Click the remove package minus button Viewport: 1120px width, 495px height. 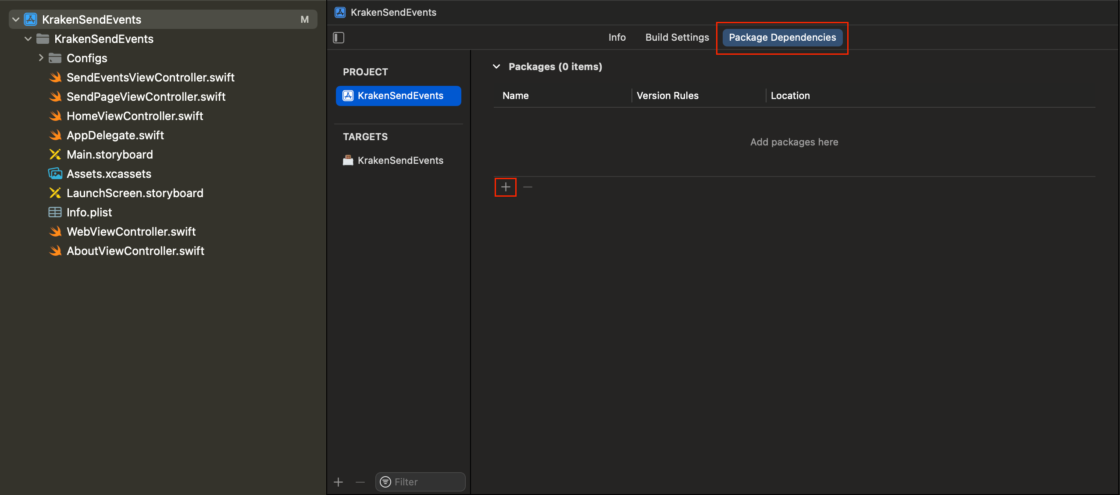tap(528, 187)
